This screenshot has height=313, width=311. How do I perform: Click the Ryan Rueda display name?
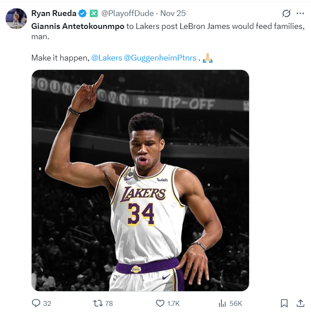point(53,13)
